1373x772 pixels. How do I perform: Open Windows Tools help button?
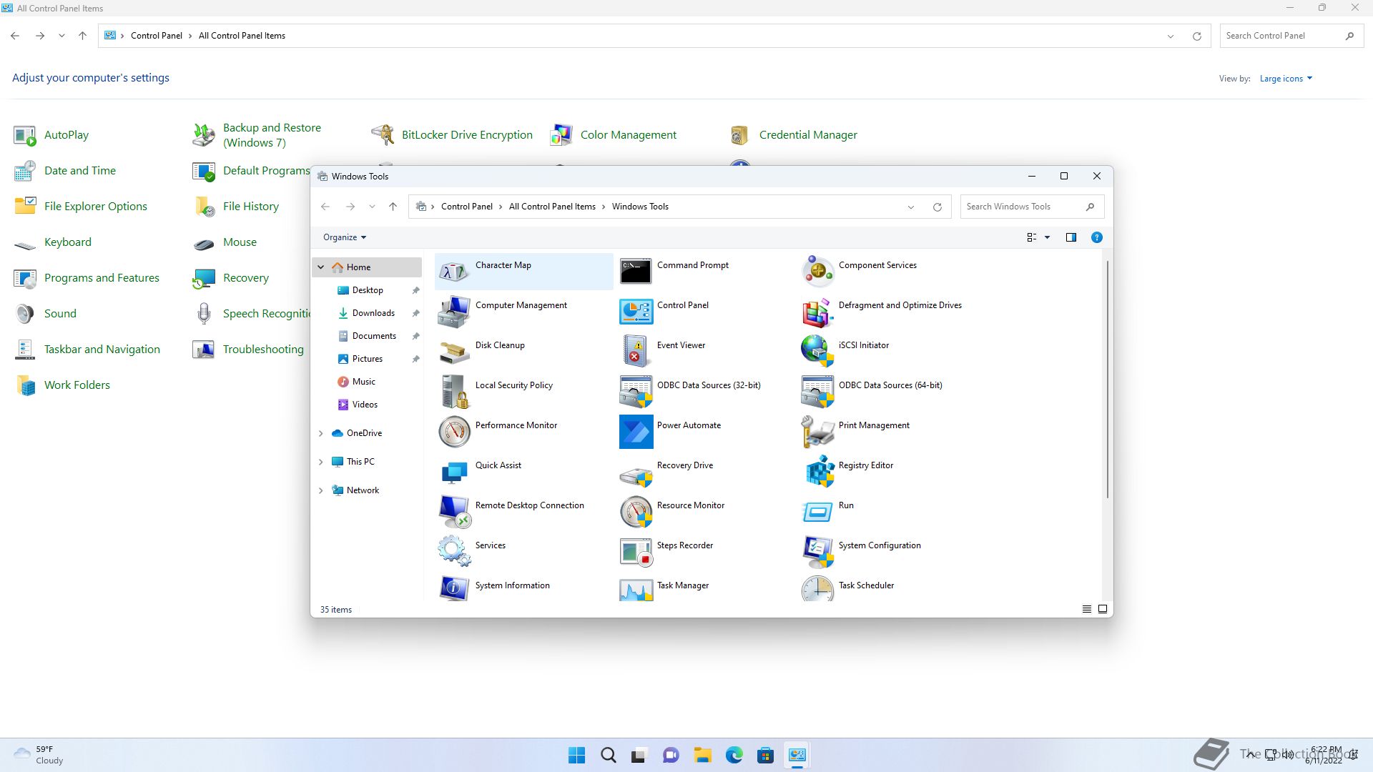click(x=1096, y=237)
